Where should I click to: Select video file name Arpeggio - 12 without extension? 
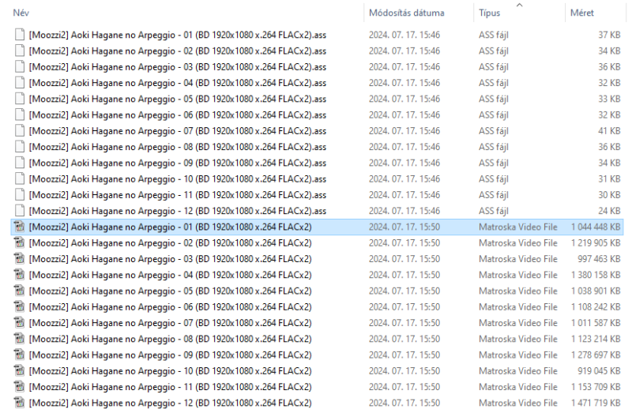click(170, 404)
